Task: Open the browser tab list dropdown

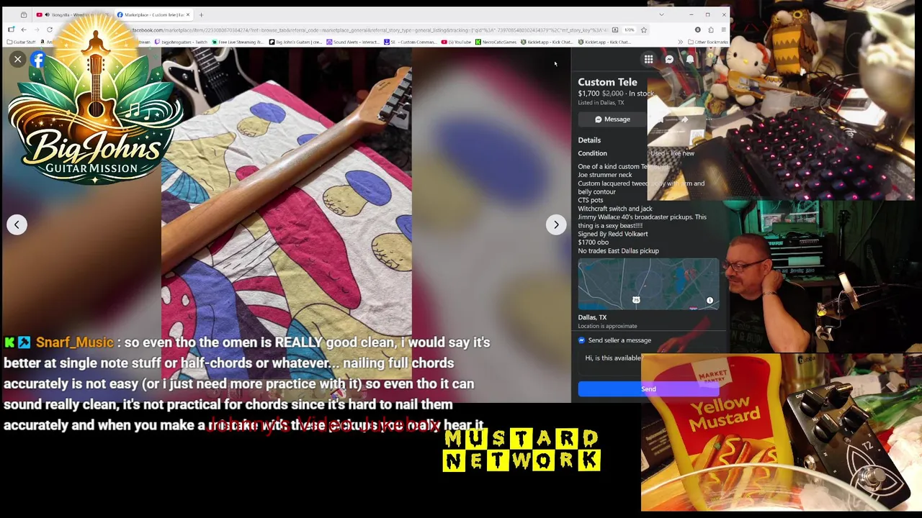Action: (661, 14)
